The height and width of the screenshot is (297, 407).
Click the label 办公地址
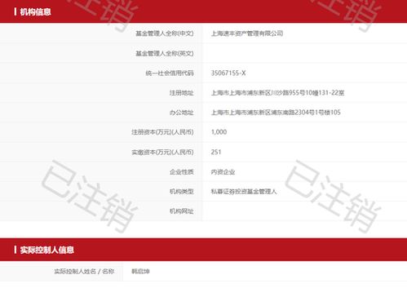182,113
